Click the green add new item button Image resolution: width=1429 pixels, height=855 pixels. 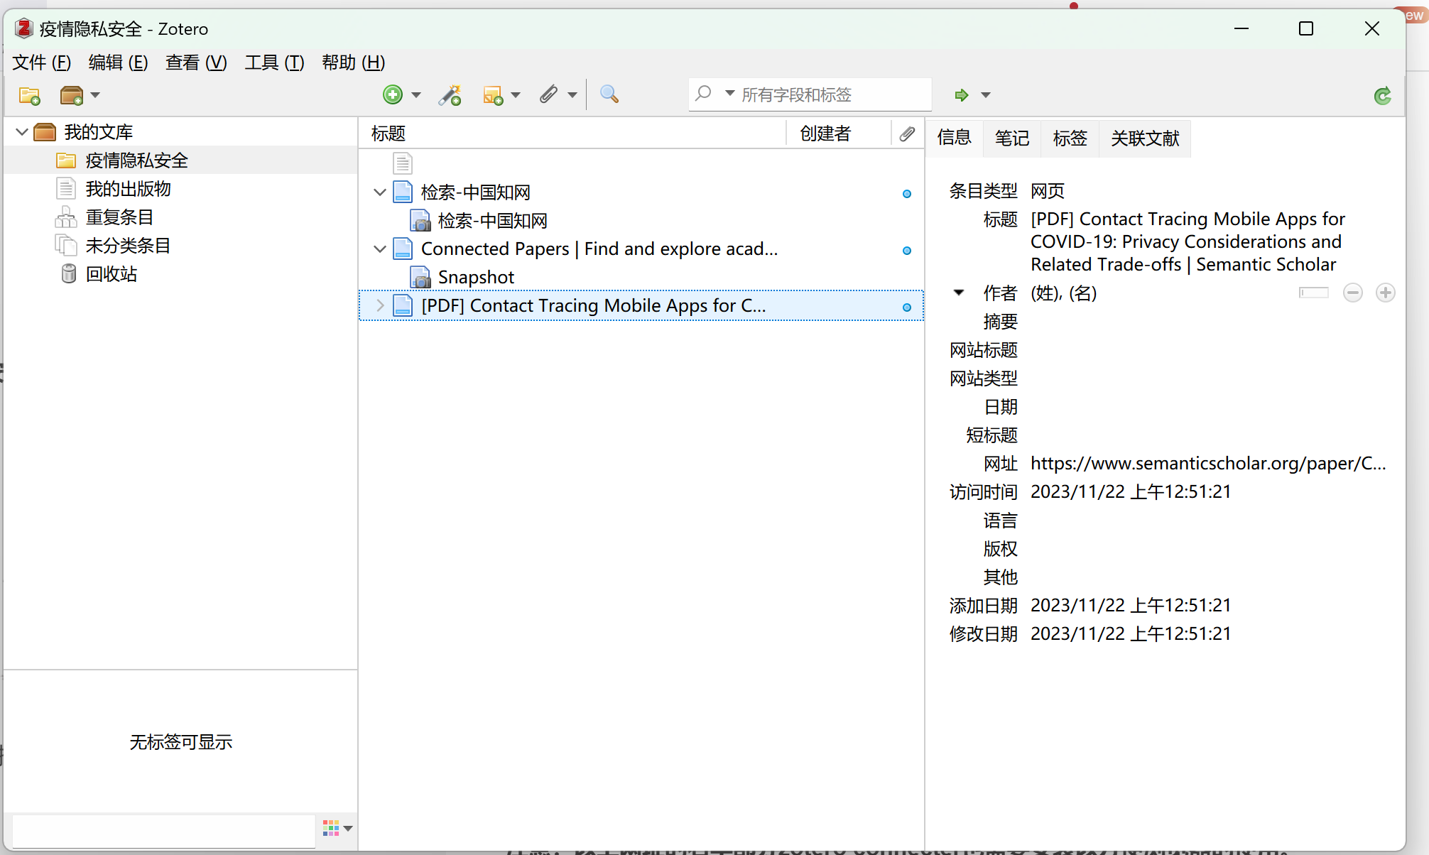[393, 94]
